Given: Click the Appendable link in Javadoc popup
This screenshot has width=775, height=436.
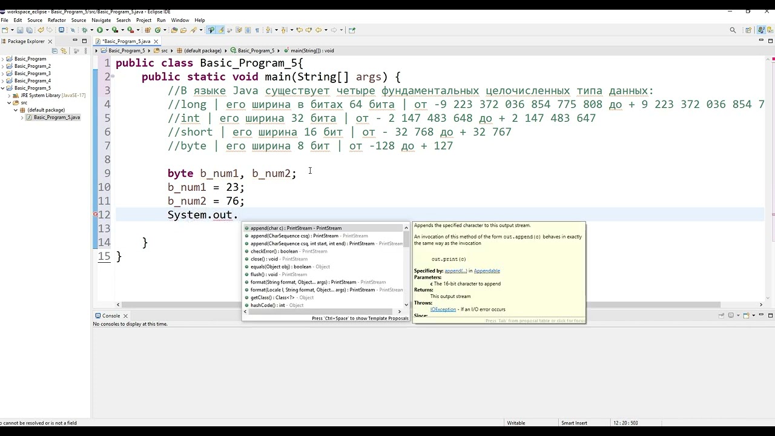Looking at the screenshot, I should tap(487, 271).
